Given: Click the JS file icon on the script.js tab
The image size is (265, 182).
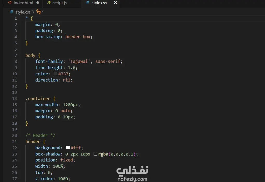Looking at the screenshot, I should 49,3.
